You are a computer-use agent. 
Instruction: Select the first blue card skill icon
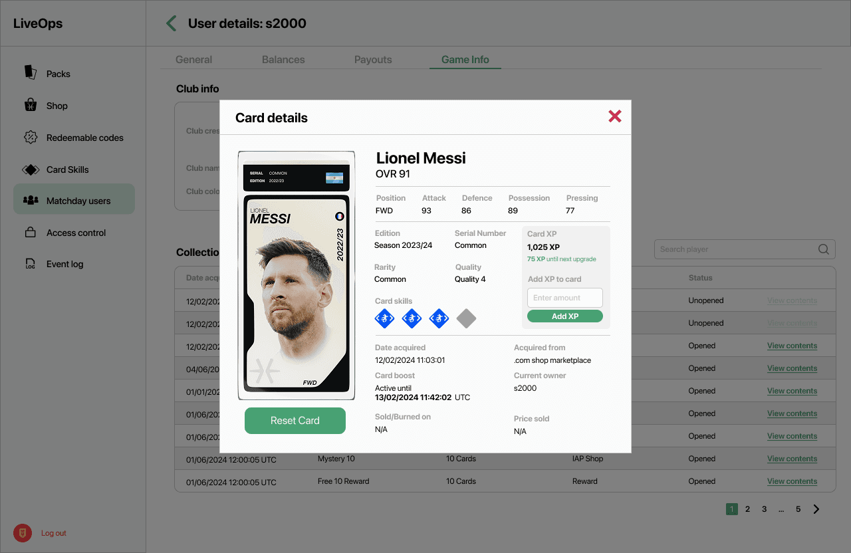click(385, 318)
